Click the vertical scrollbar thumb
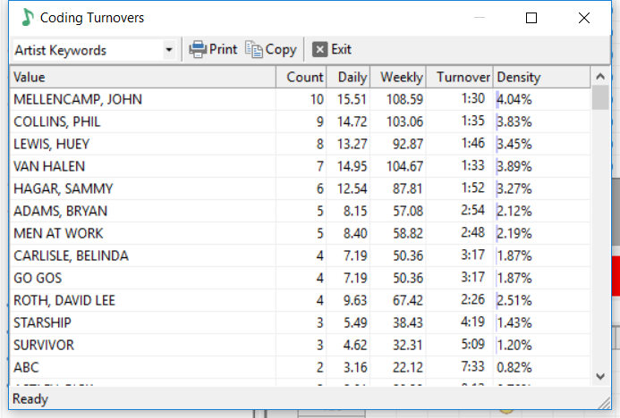 pos(600,97)
